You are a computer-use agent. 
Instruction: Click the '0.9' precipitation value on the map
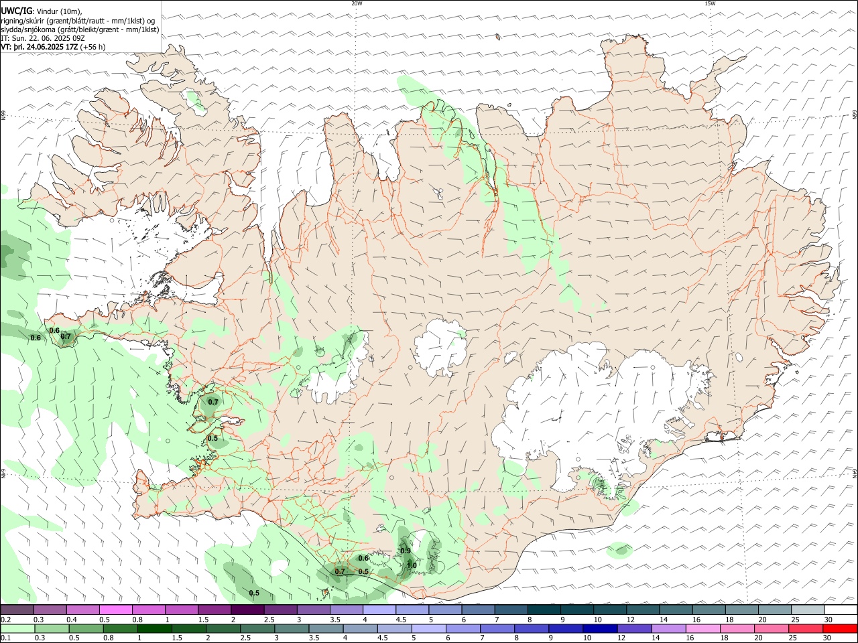[x=406, y=551]
